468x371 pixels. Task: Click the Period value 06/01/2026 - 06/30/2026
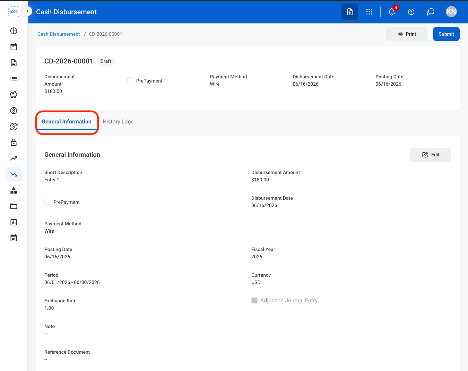point(72,282)
